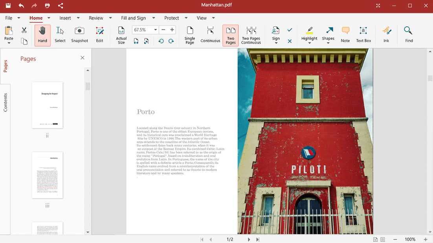Open the Find search tool
The image size is (433, 243).
click(x=408, y=35)
